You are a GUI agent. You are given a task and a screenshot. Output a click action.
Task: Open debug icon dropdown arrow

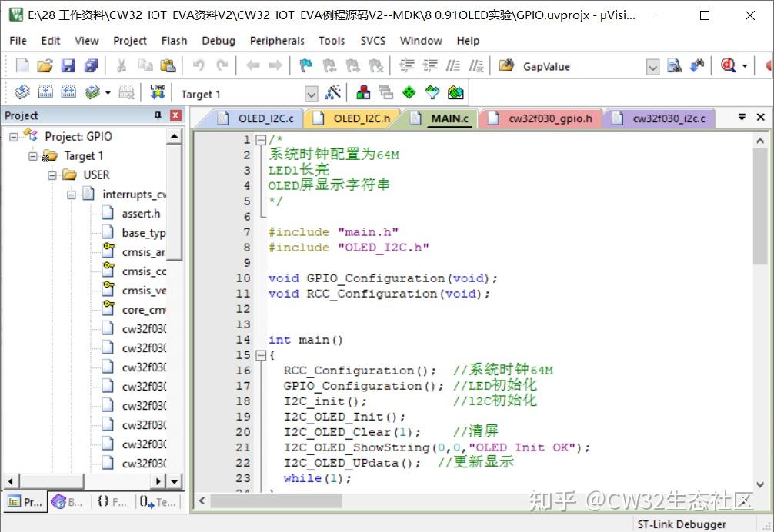pos(745,66)
